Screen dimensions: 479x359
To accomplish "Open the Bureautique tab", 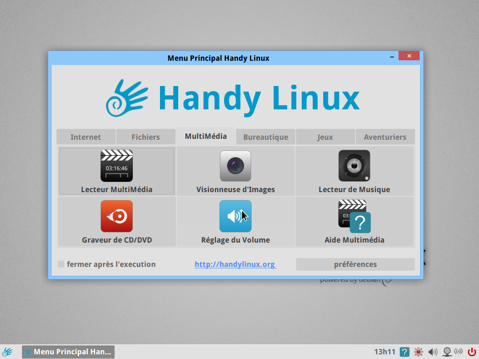I will click(266, 137).
